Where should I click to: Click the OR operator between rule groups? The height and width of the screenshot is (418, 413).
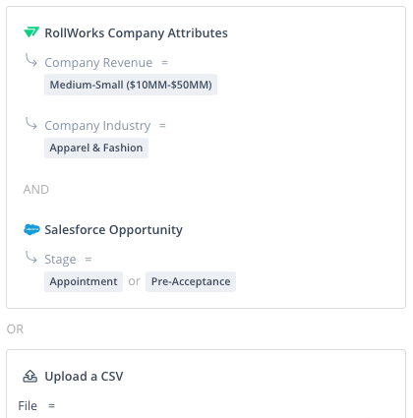15,329
